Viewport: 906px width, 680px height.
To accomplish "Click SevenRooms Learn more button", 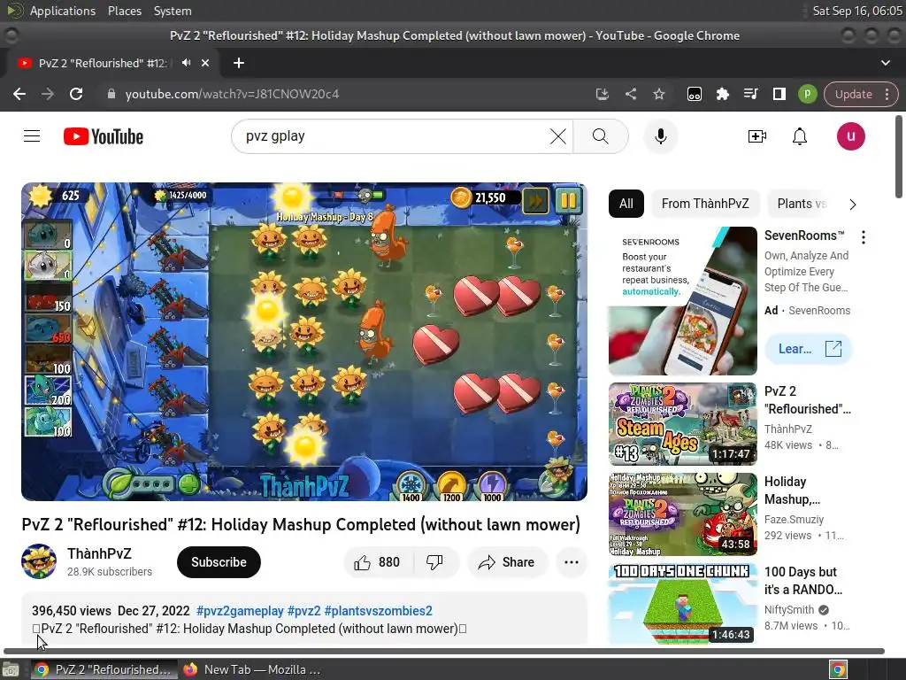I will click(x=809, y=349).
